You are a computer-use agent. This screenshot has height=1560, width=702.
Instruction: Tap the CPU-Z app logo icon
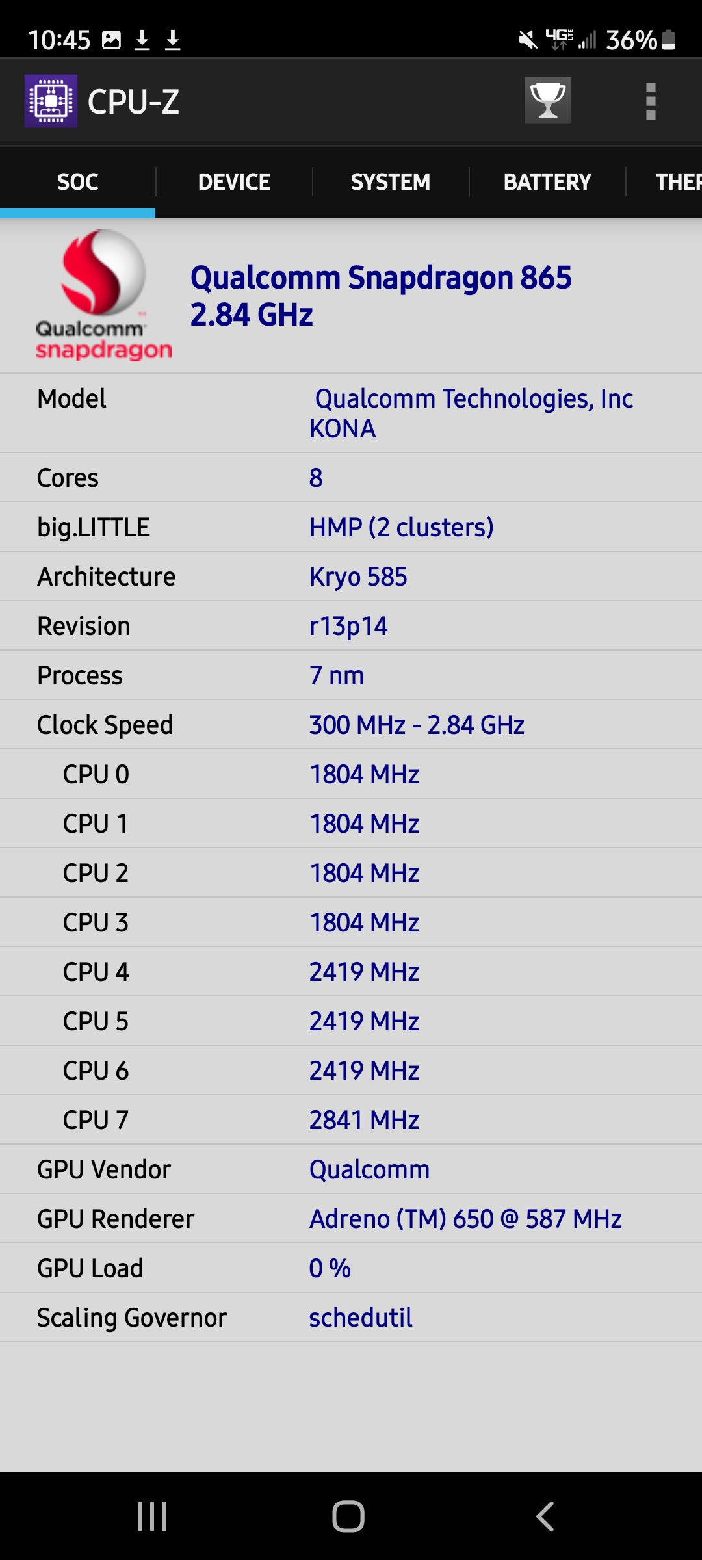51,101
